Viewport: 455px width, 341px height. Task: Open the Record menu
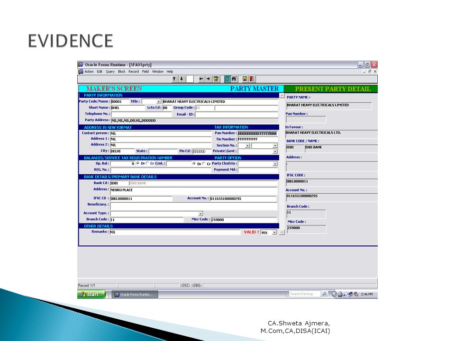(134, 72)
